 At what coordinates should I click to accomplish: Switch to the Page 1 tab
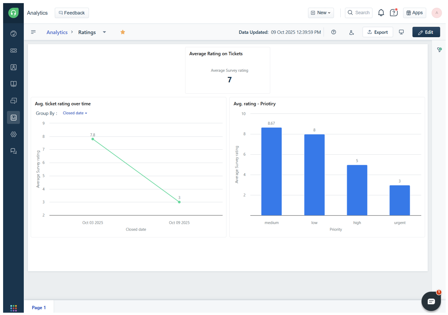39,307
